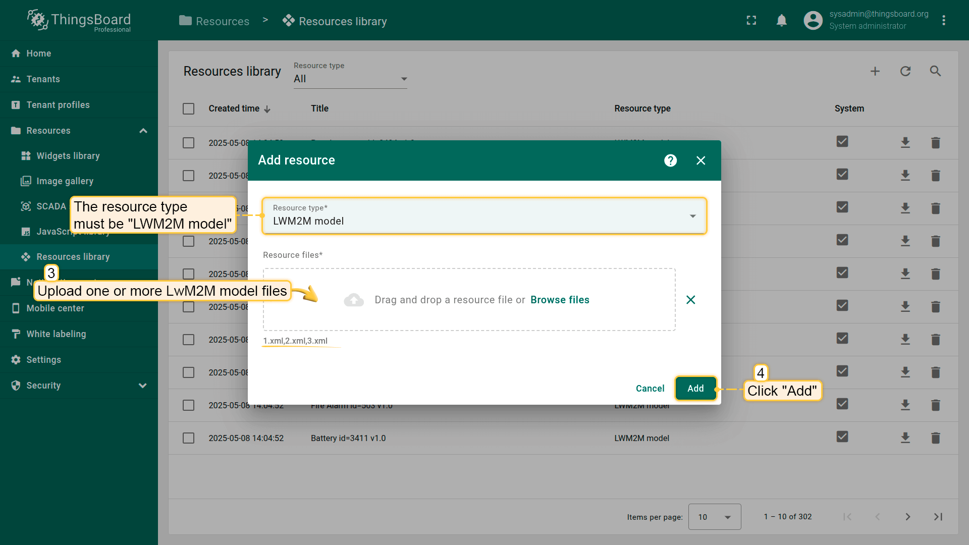Refresh the resources library table

point(905,71)
